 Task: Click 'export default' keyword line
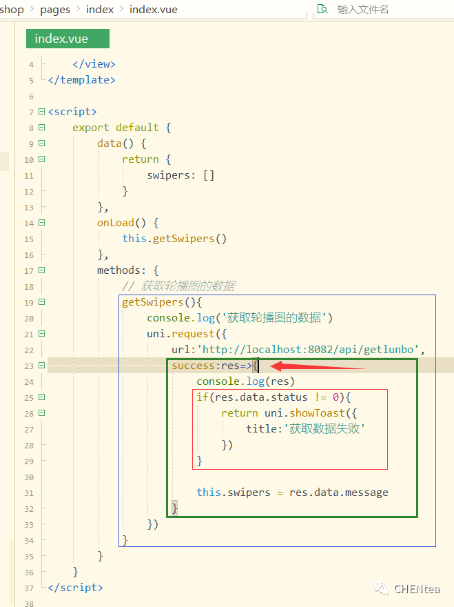pos(116,128)
